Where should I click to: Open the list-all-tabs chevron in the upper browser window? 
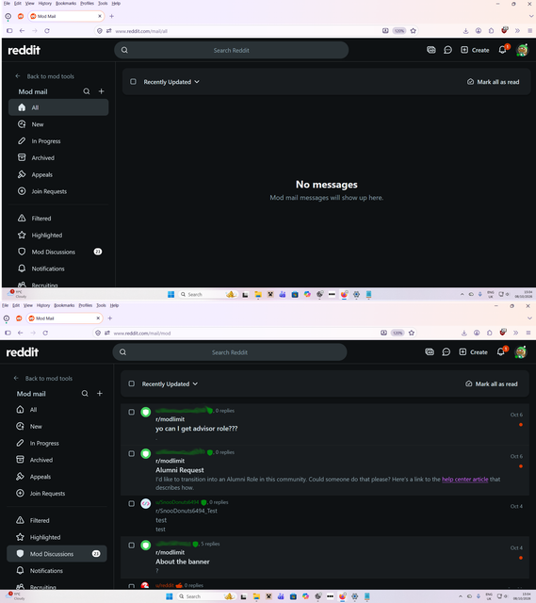point(531,16)
